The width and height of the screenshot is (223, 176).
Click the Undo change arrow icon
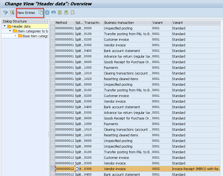tap(53, 13)
